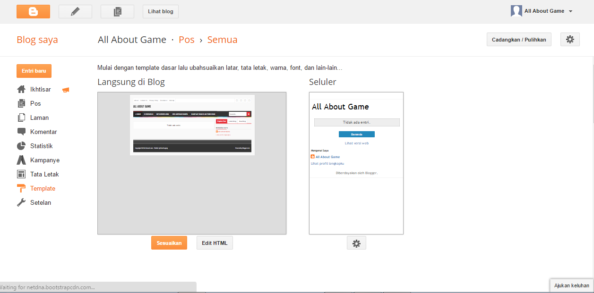Screen dimensions: 594x293
Task: Open Setelan in the sidebar
Action: tap(41, 202)
